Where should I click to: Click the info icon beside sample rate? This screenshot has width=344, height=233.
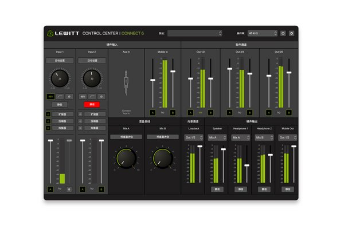283,33
